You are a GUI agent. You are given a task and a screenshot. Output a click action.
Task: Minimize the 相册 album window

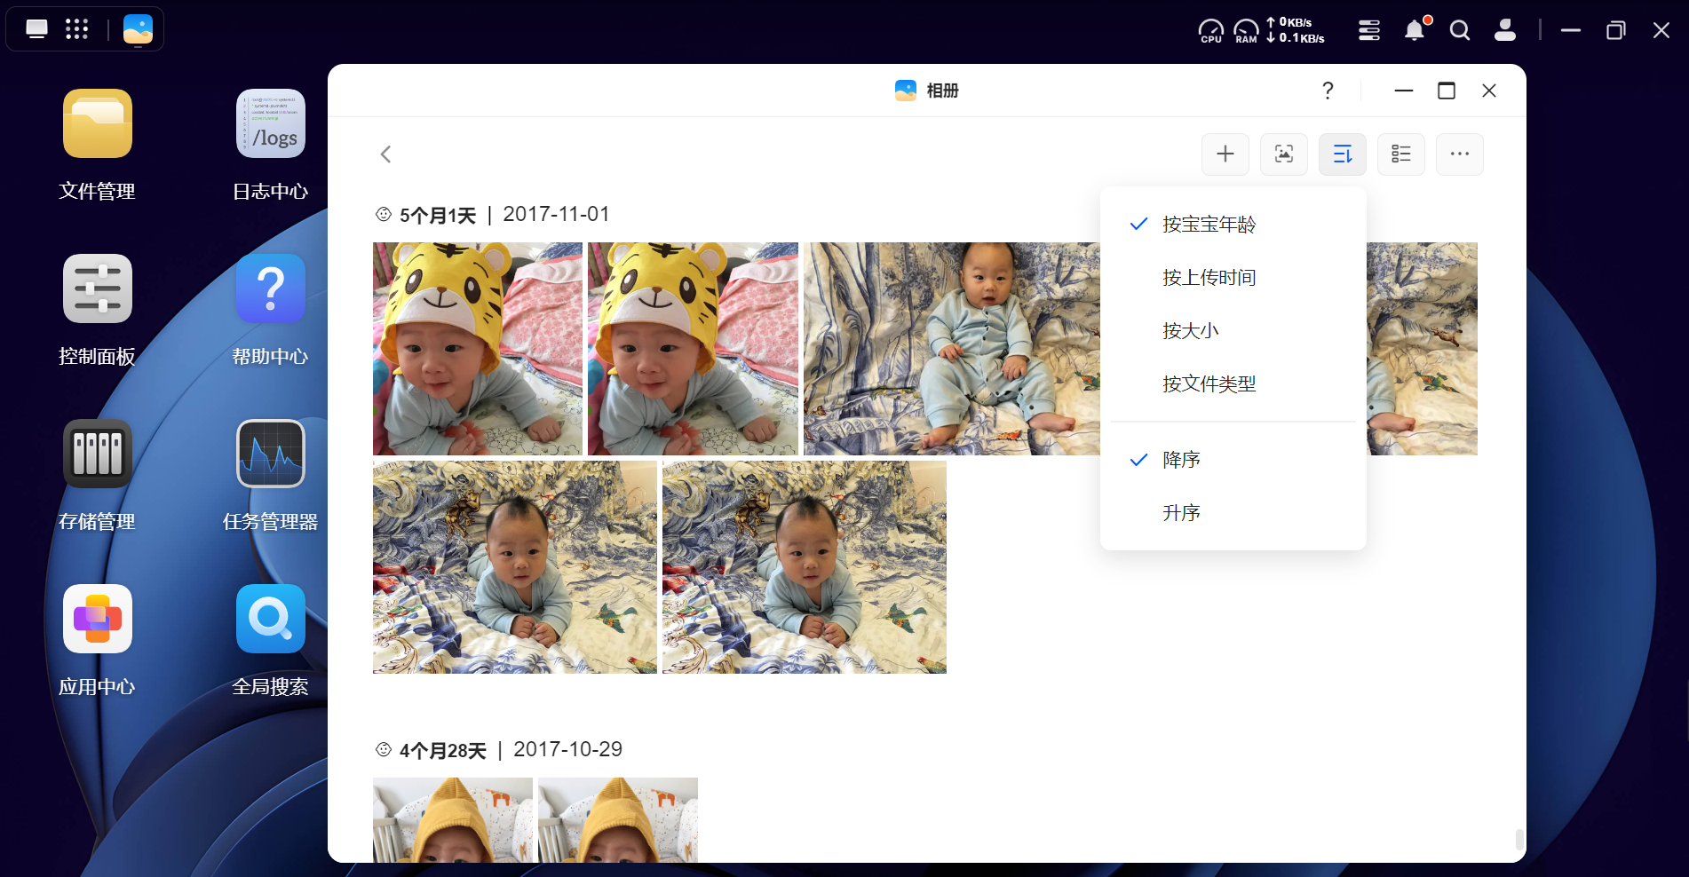1404,91
